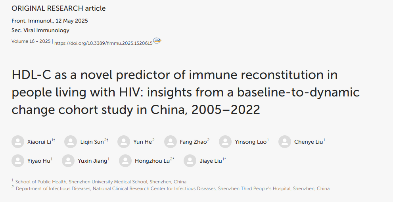The image size is (393, 202).
Task: Click the Shenzhen University Medical School affiliation
Action: pos(101,182)
